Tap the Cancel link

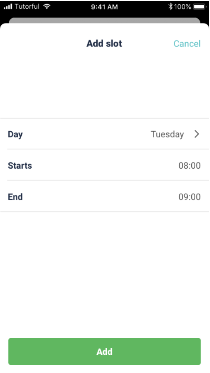pos(187,43)
